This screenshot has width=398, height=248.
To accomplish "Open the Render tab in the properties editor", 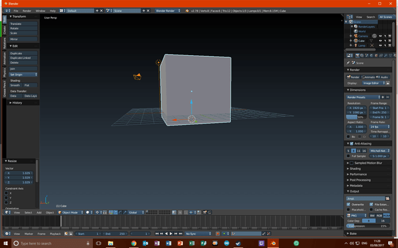I will click(358, 55).
